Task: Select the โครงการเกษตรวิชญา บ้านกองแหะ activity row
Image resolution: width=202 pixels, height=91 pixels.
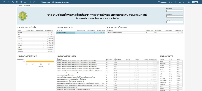Action: [x=107, y=75]
